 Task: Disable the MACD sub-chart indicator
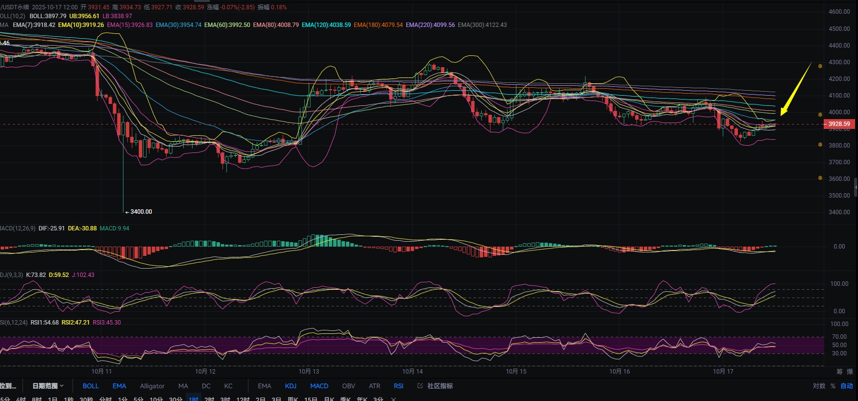(319, 386)
